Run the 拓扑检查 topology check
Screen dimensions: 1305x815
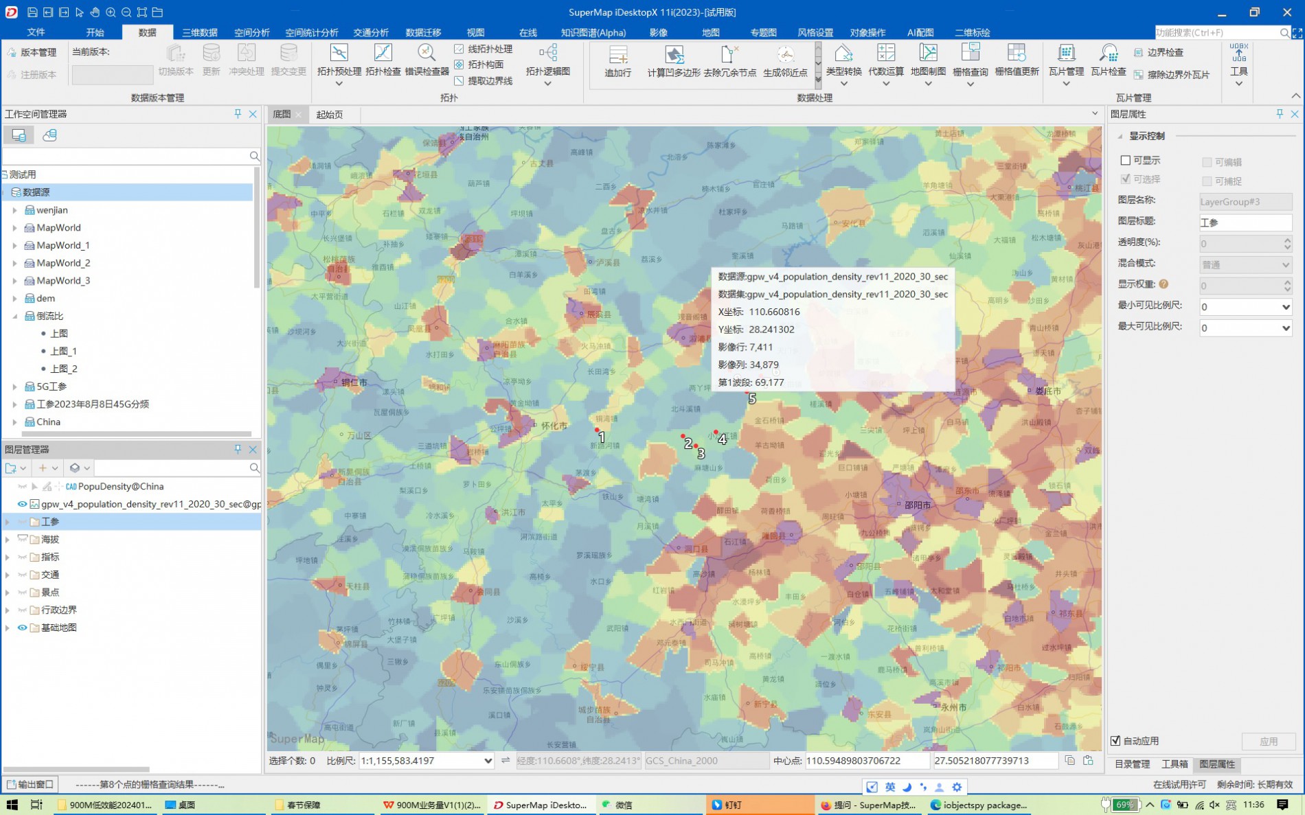pos(383,60)
